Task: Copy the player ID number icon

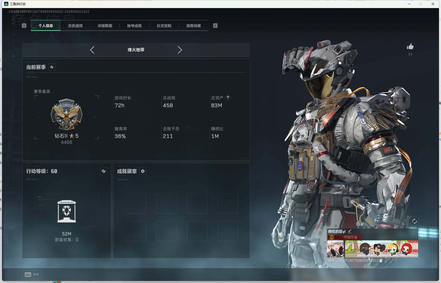Action: 381,260
